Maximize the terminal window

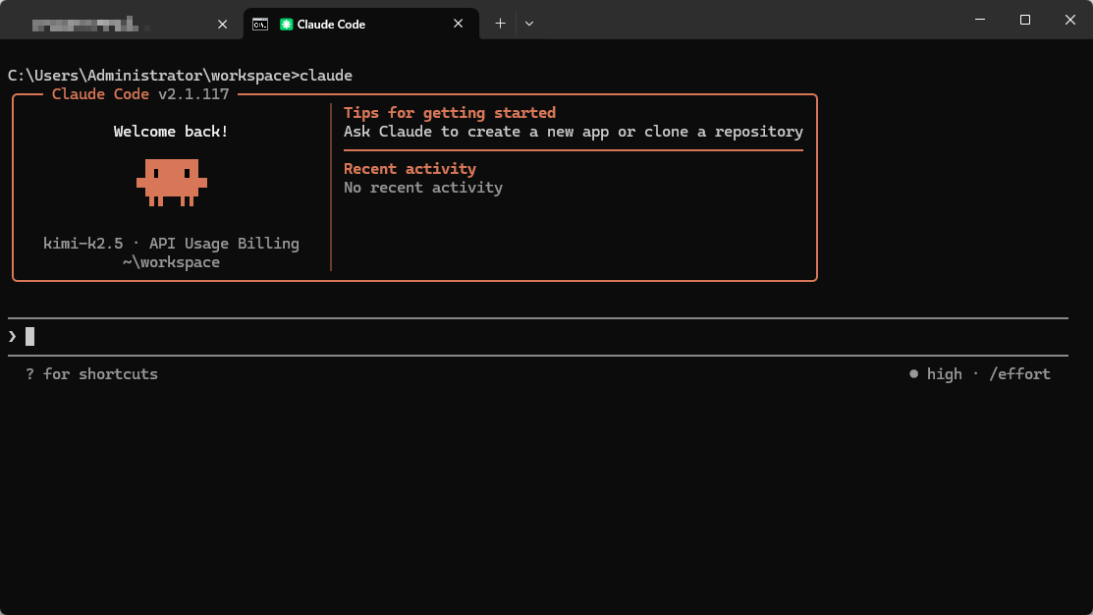[x=1024, y=20]
